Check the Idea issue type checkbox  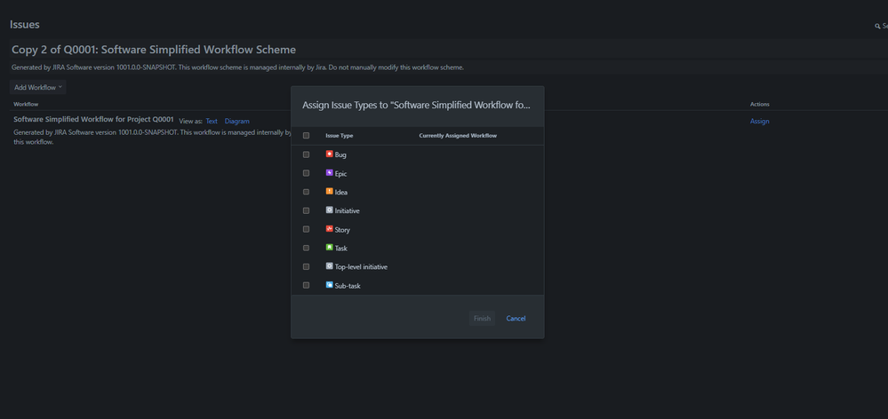tap(306, 192)
